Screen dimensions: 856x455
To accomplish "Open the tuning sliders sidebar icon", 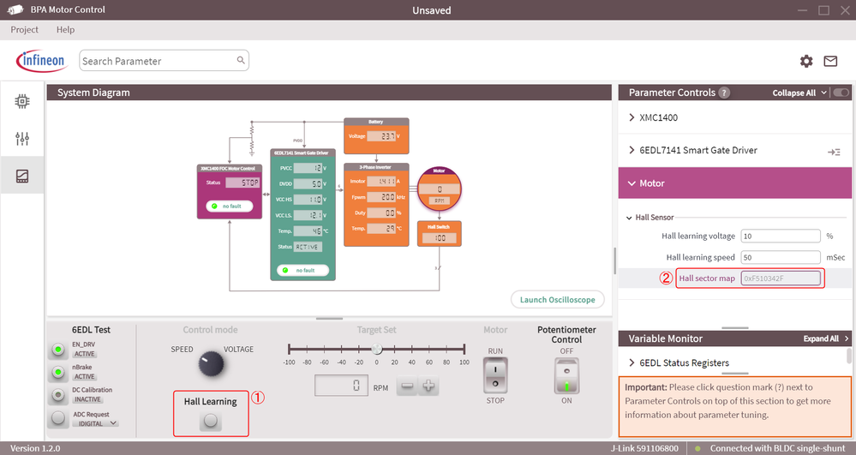I will tap(22, 139).
